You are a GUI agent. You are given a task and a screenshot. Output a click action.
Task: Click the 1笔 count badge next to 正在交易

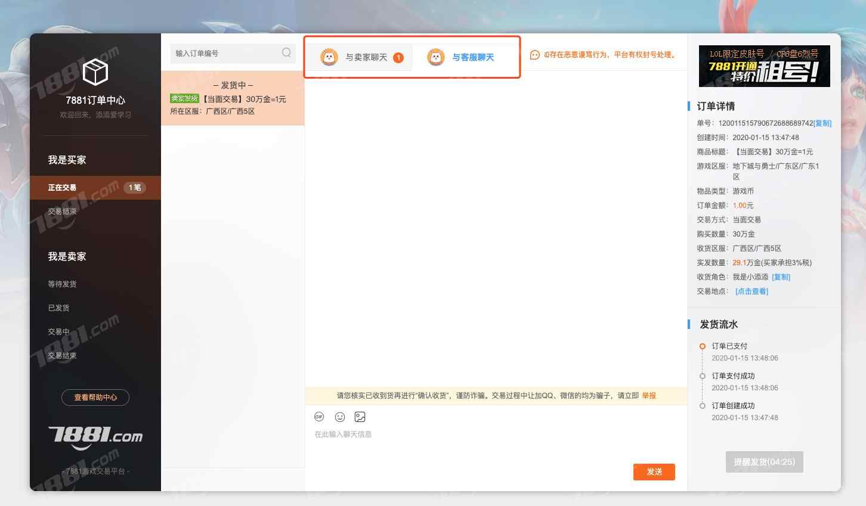135,188
